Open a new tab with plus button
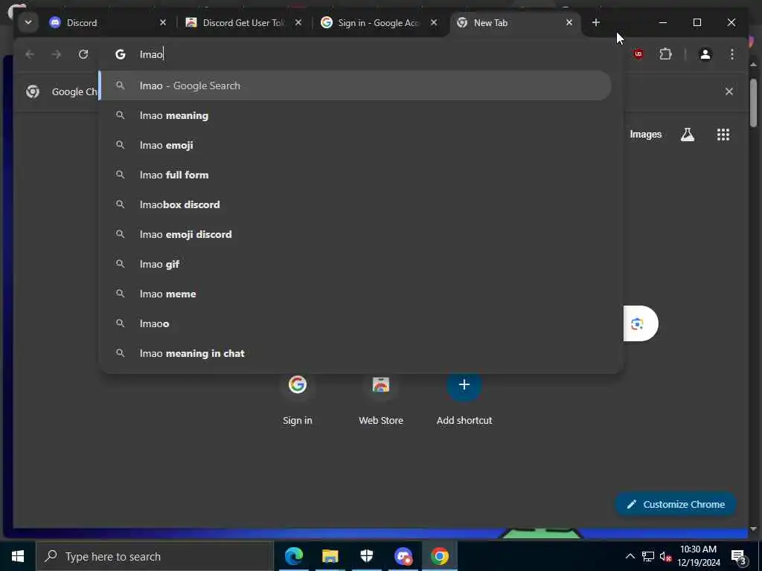 click(596, 22)
